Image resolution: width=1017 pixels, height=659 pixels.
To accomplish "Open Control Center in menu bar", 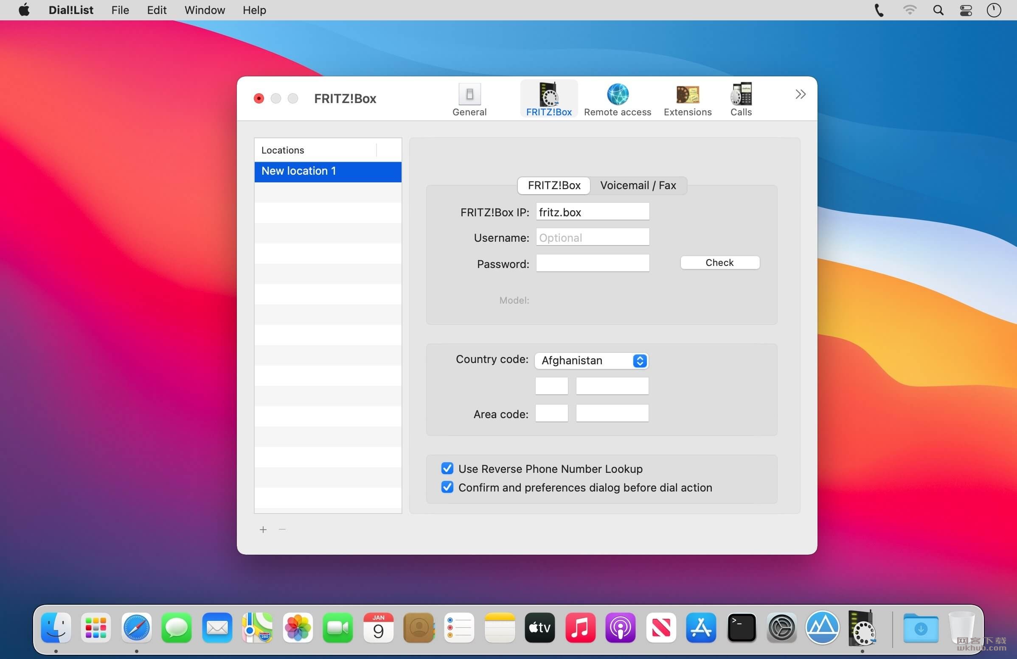I will pyautogui.click(x=966, y=10).
